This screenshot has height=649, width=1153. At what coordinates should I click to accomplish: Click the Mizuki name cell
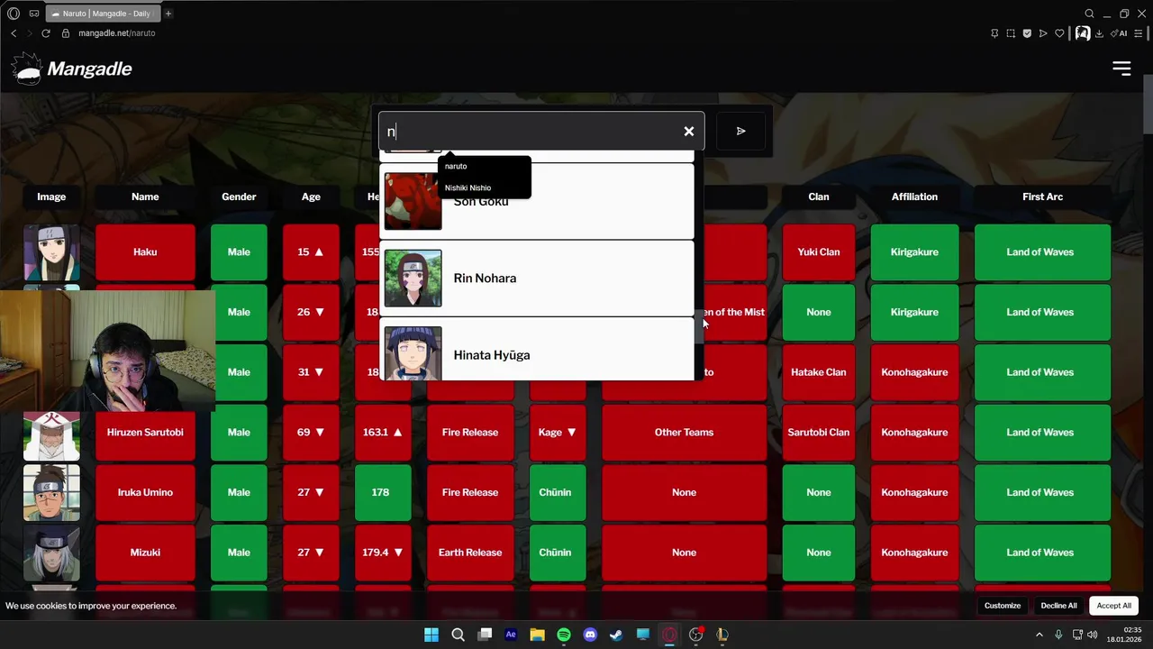point(145,553)
